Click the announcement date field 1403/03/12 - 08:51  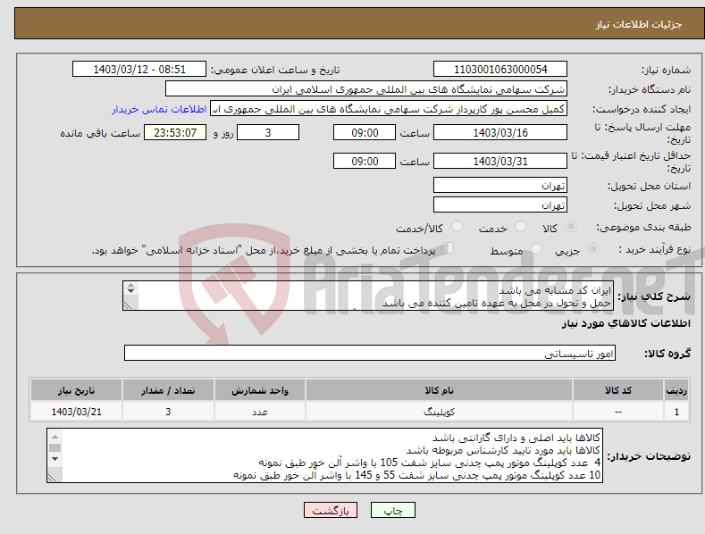tap(138, 70)
